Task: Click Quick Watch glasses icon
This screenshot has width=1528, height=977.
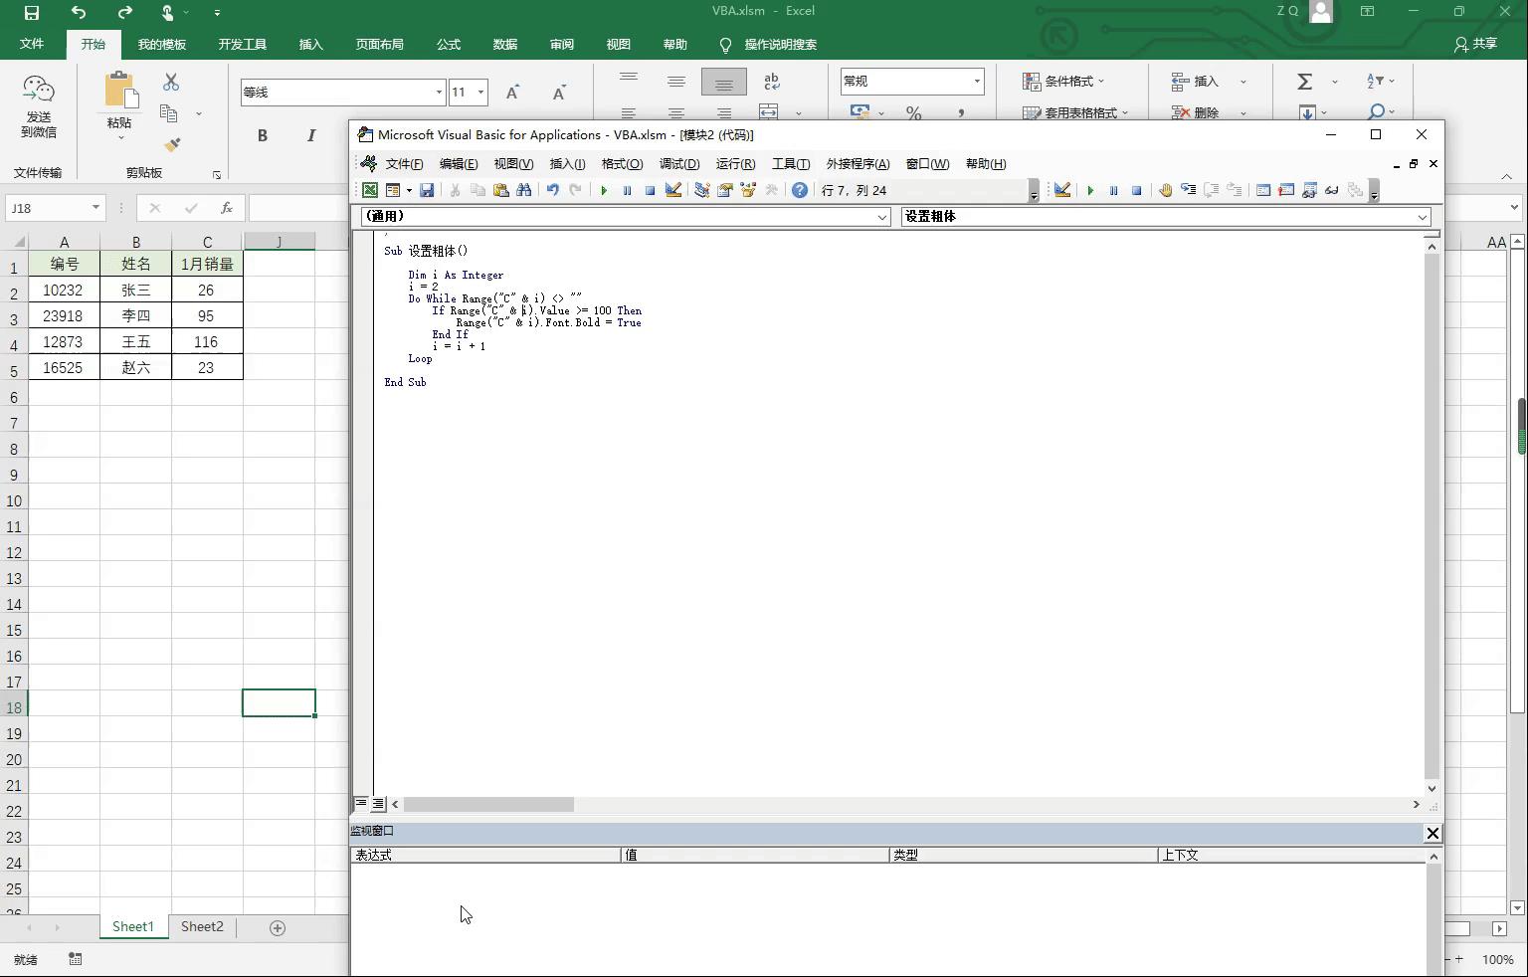Action: [x=1332, y=190]
